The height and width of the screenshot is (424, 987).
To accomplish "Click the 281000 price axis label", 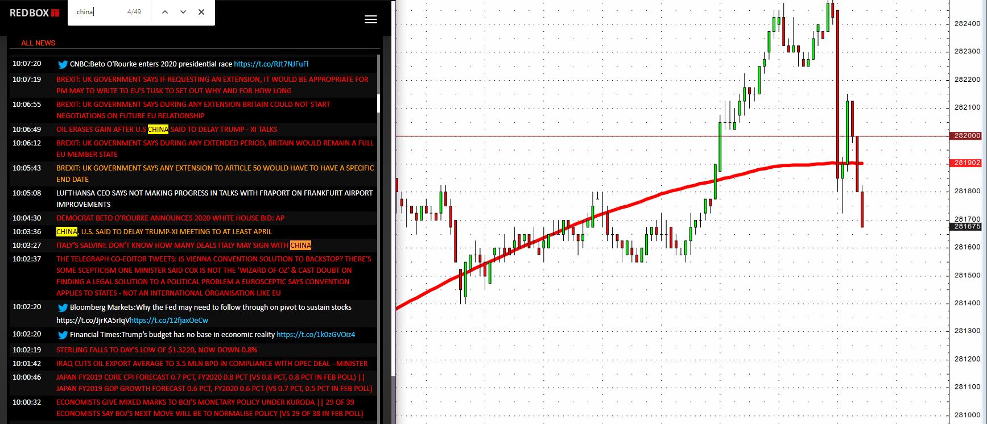I will [967, 414].
